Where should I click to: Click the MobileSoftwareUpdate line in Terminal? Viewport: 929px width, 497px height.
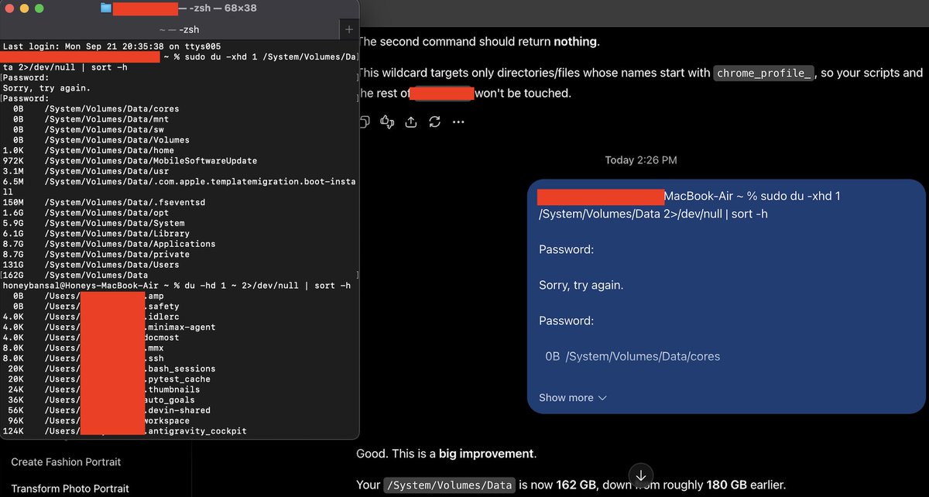[x=130, y=160]
